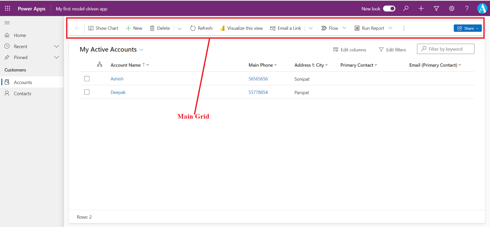Open the Ashish account record link
This screenshot has width=490, height=227.
[x=117, y=79]
